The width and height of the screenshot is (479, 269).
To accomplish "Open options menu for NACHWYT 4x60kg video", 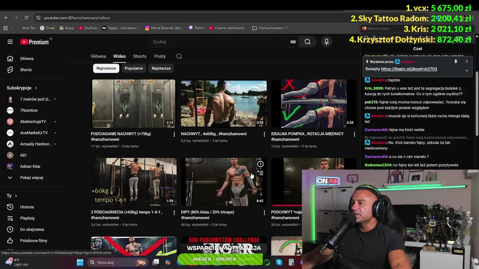I will point(264,134).
